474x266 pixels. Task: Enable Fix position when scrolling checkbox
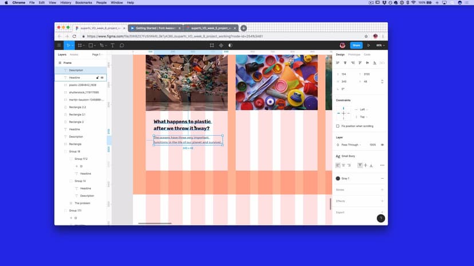(338, 126)
